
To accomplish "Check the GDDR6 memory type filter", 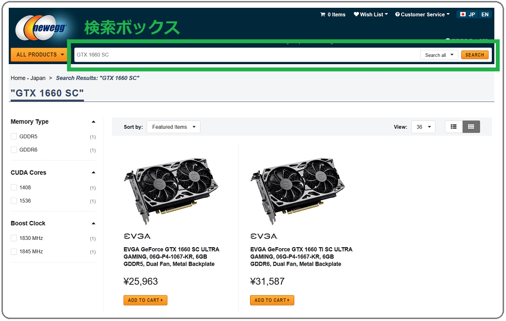I will (x=14, y=150).
